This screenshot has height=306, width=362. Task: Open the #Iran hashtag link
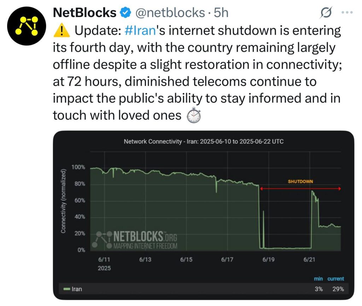(x=140, y=30)
